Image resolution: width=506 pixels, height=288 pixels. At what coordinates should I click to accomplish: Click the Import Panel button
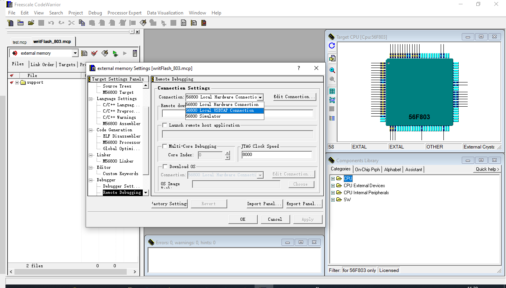pos(264,204)
